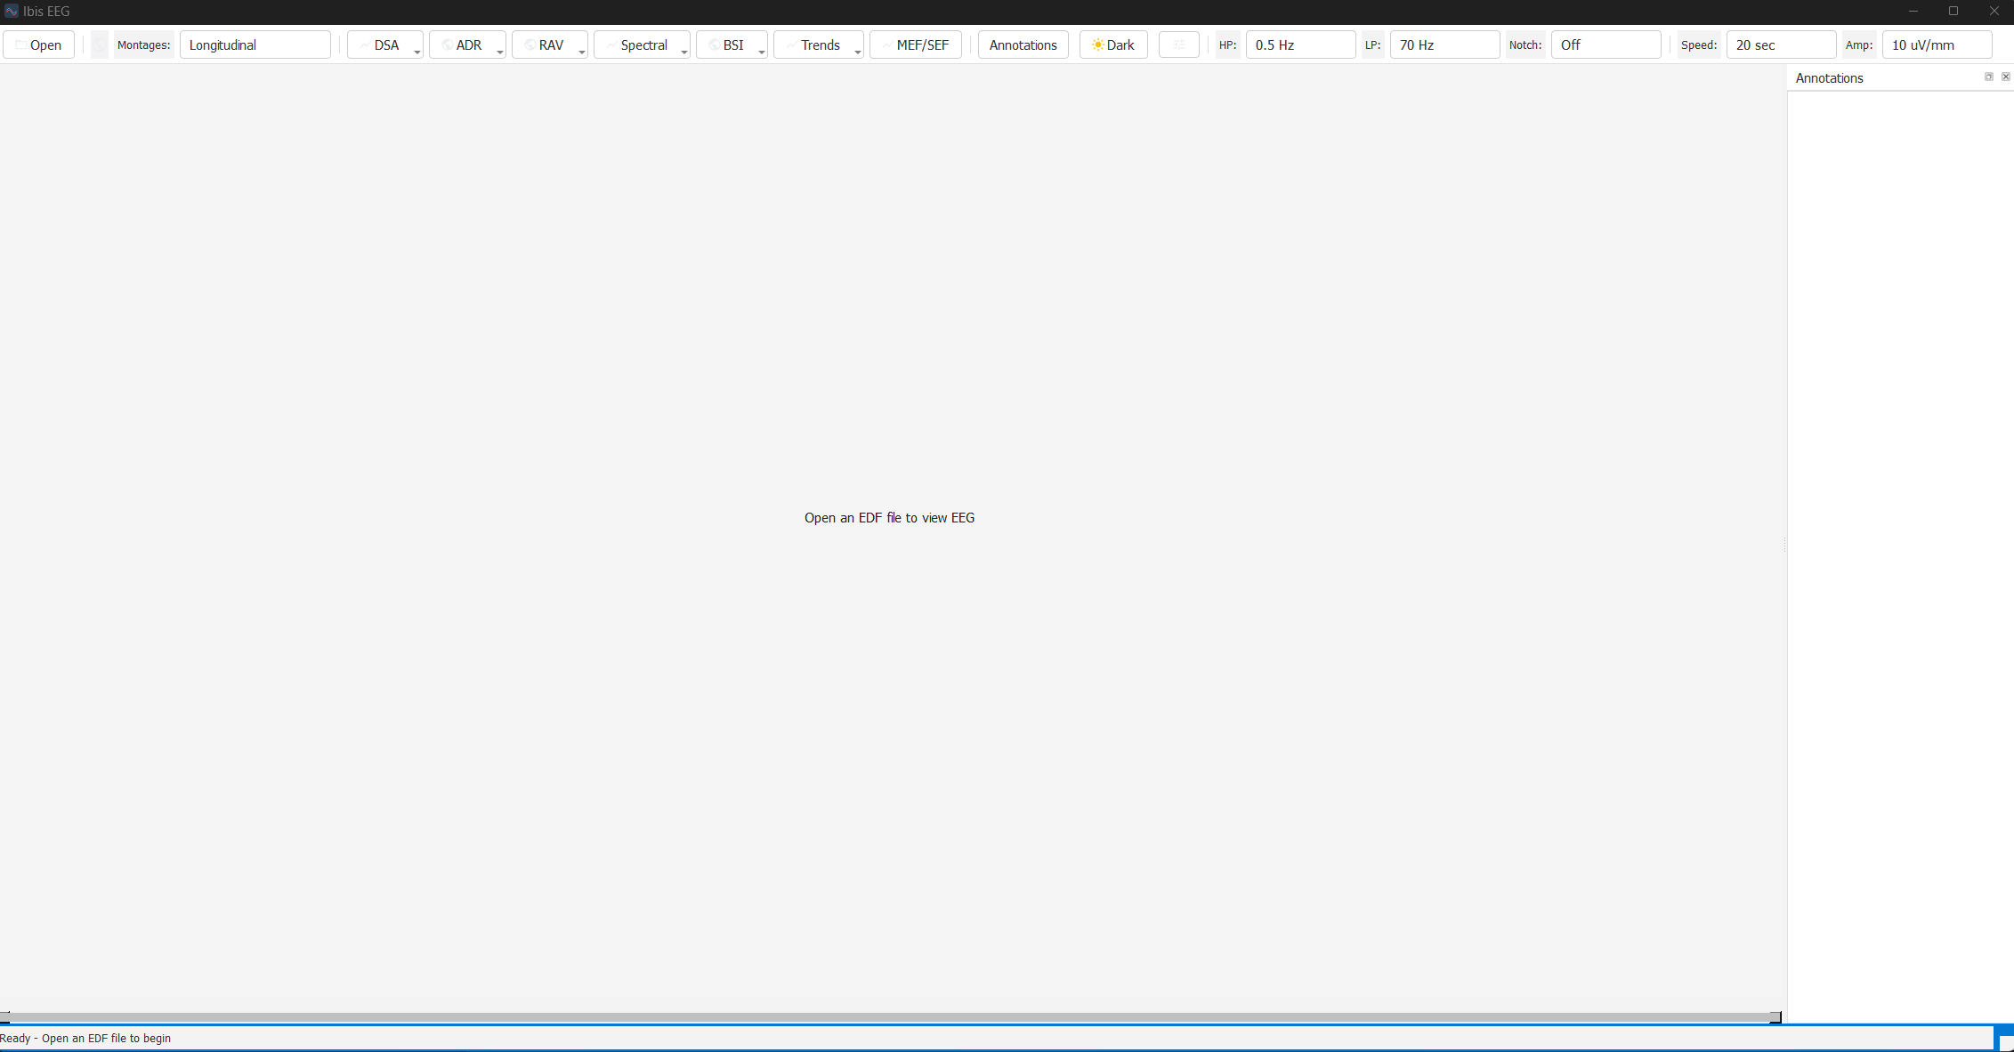Display the BSI symmetry index

tap(729, 45)
